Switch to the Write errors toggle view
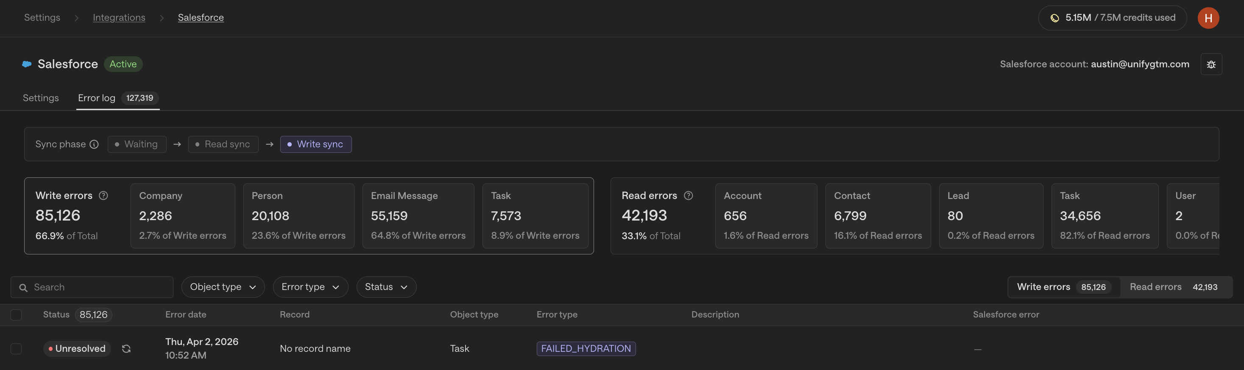This screenshot has height=370, width=1244. click(1064, 287)
